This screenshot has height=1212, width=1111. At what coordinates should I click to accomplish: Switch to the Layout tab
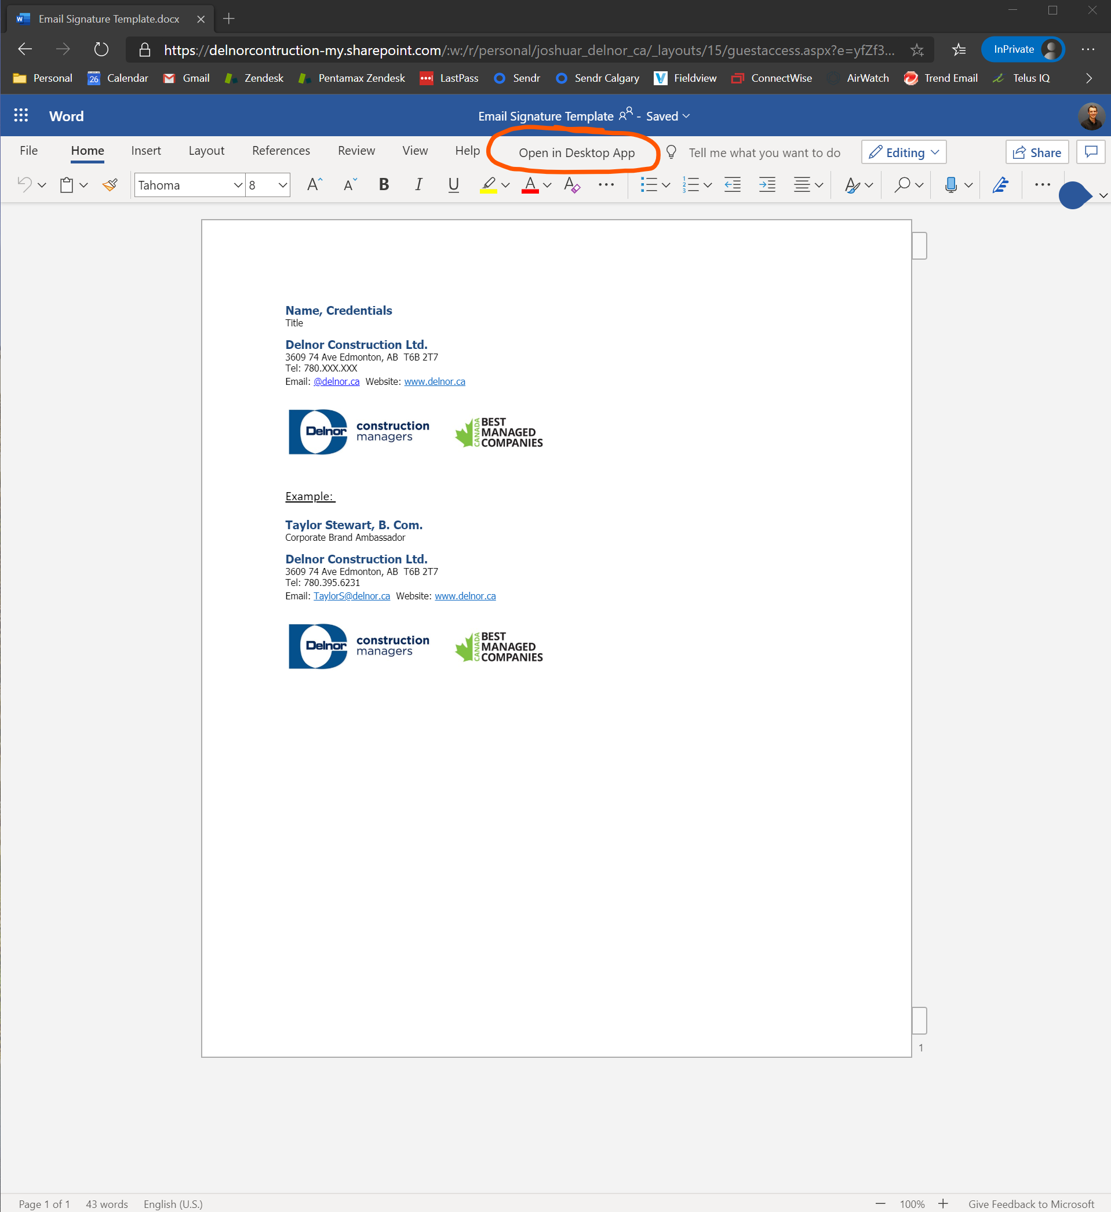click(206, 150)
